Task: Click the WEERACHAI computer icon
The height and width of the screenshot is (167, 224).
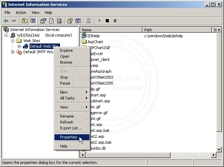Action: [13, 35]
